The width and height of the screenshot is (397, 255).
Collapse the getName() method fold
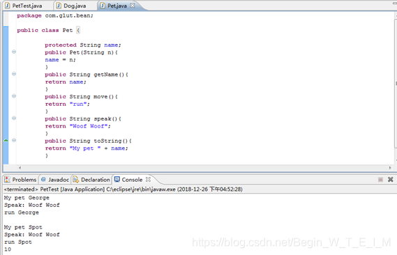point(14,74)
